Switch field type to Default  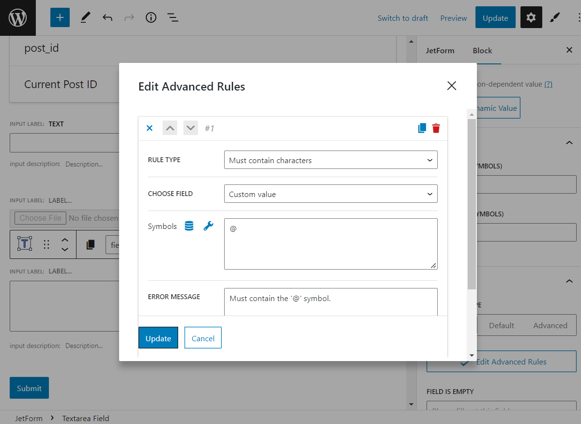(501, 325)
